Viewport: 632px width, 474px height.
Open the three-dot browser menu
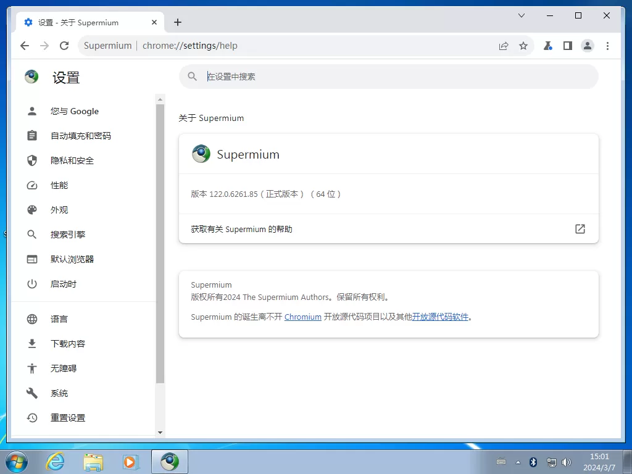(608, 45)
